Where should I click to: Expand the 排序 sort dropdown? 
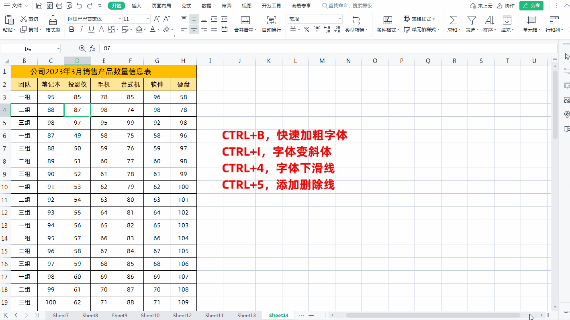495,30
